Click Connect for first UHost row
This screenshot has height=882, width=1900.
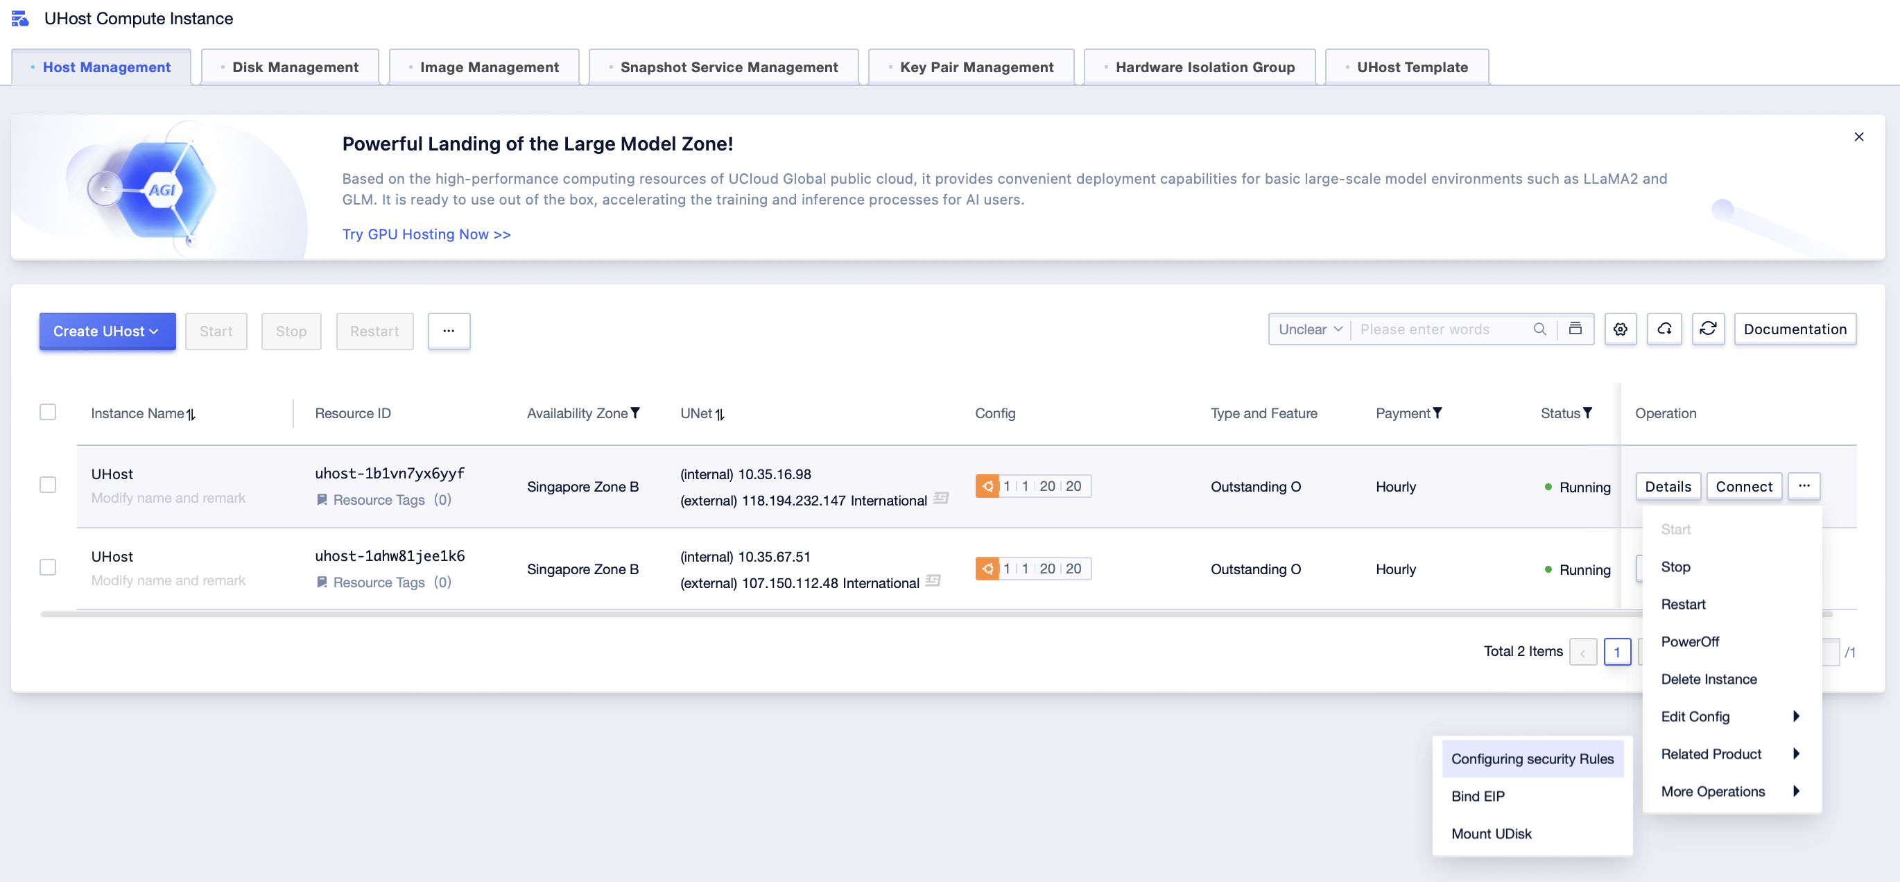tap(1744, 487)
